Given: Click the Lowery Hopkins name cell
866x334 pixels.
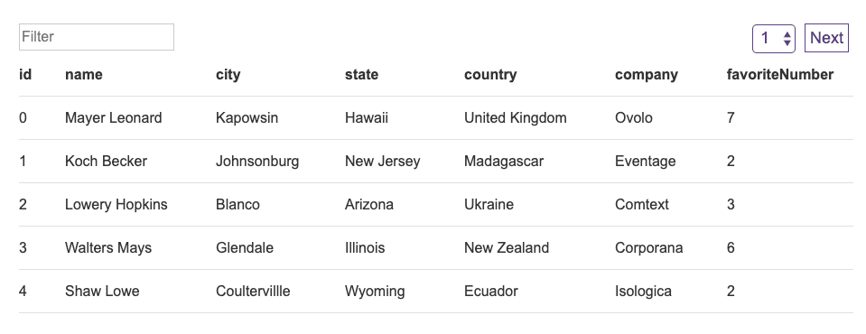Looking at the screenshot, I should [x=116, y=204].
